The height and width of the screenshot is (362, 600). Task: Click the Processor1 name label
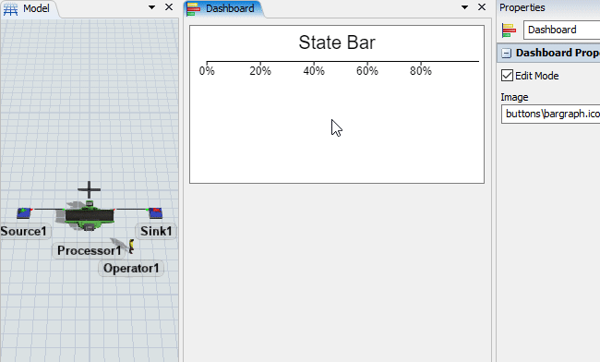pyautogui.click(x=89, y=250)
